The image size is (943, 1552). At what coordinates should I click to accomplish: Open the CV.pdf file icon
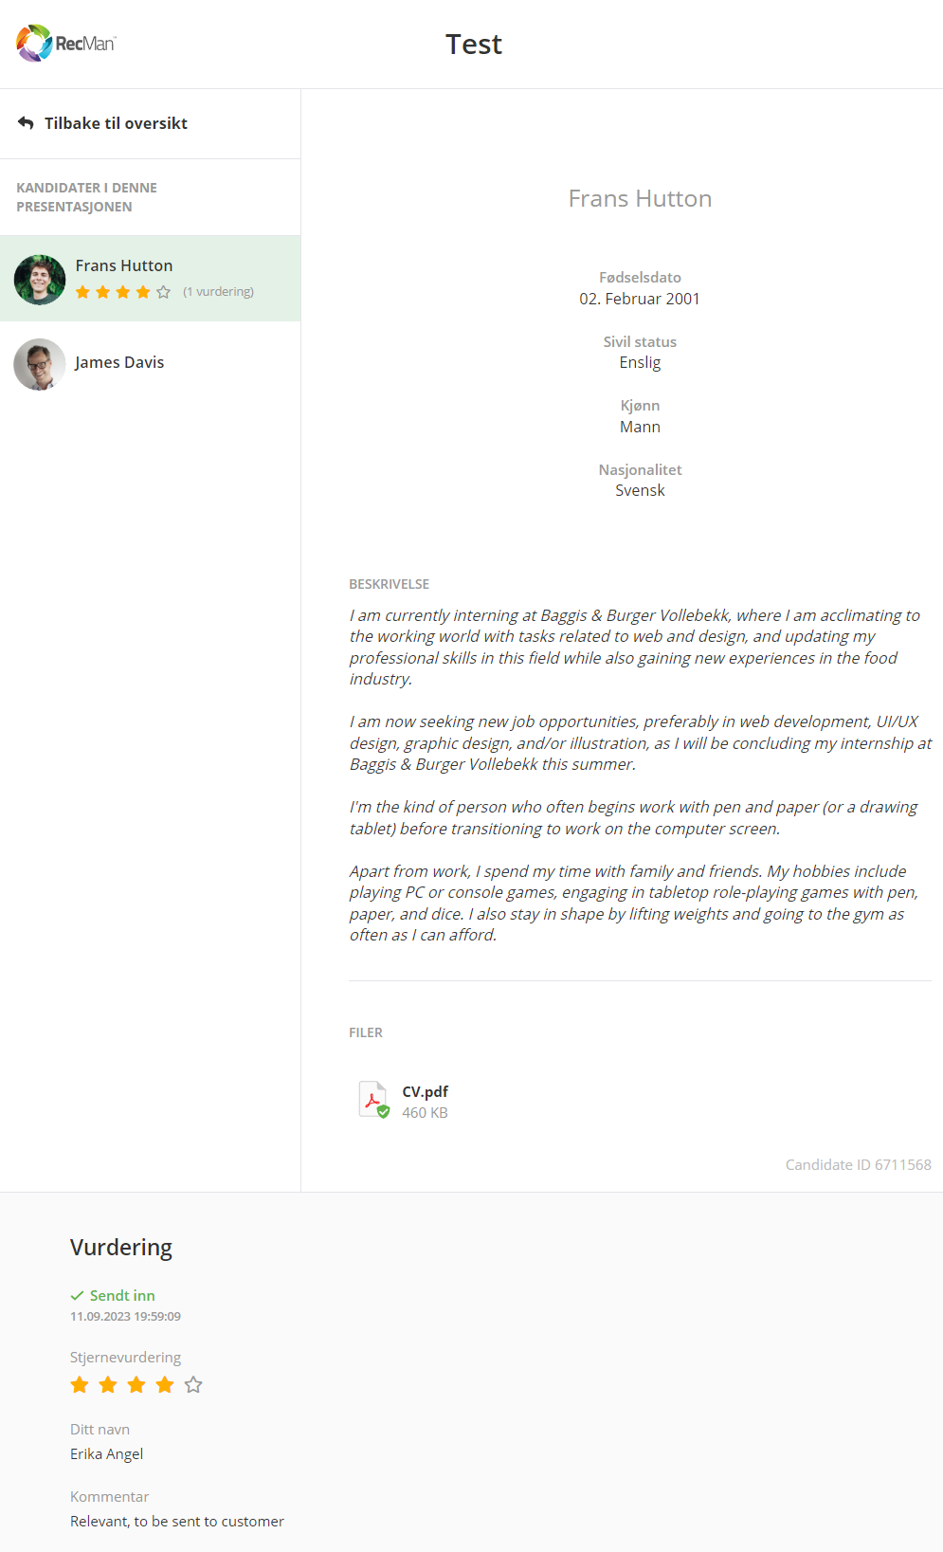[x=373, y=1101]
